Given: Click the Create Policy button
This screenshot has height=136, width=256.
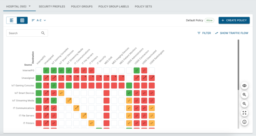Looking at the screenshot, I should (x=234, y=20).
